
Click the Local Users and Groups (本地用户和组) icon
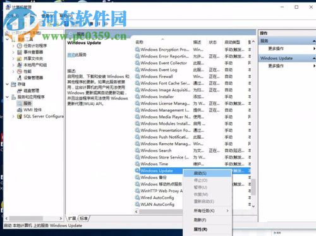20,65
